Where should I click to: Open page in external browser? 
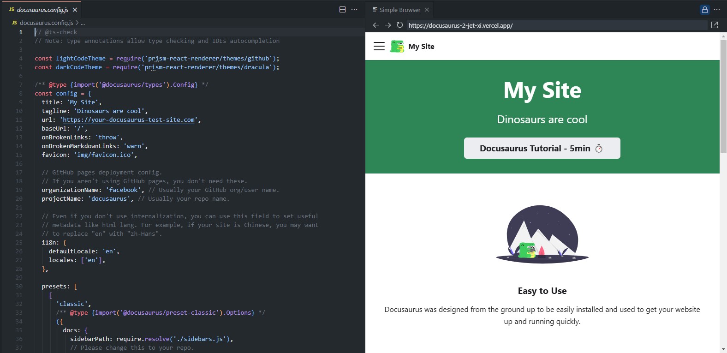pyautogui.click(x=715, y=25)
